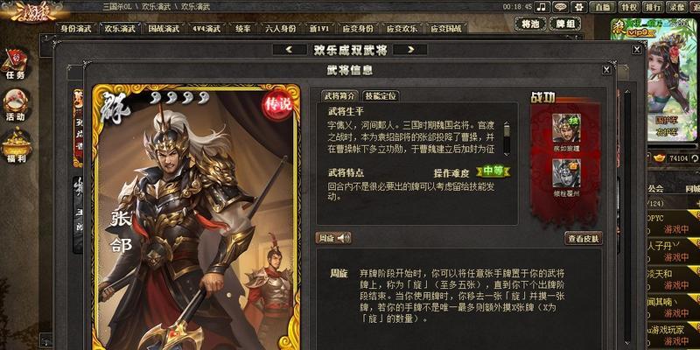Viewport: 700px width, 350px height.
Task: Open the 牌组 deck button
Action: click(564, 24)
